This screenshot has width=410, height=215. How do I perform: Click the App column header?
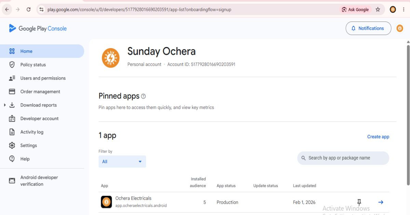tap(105, 186)
